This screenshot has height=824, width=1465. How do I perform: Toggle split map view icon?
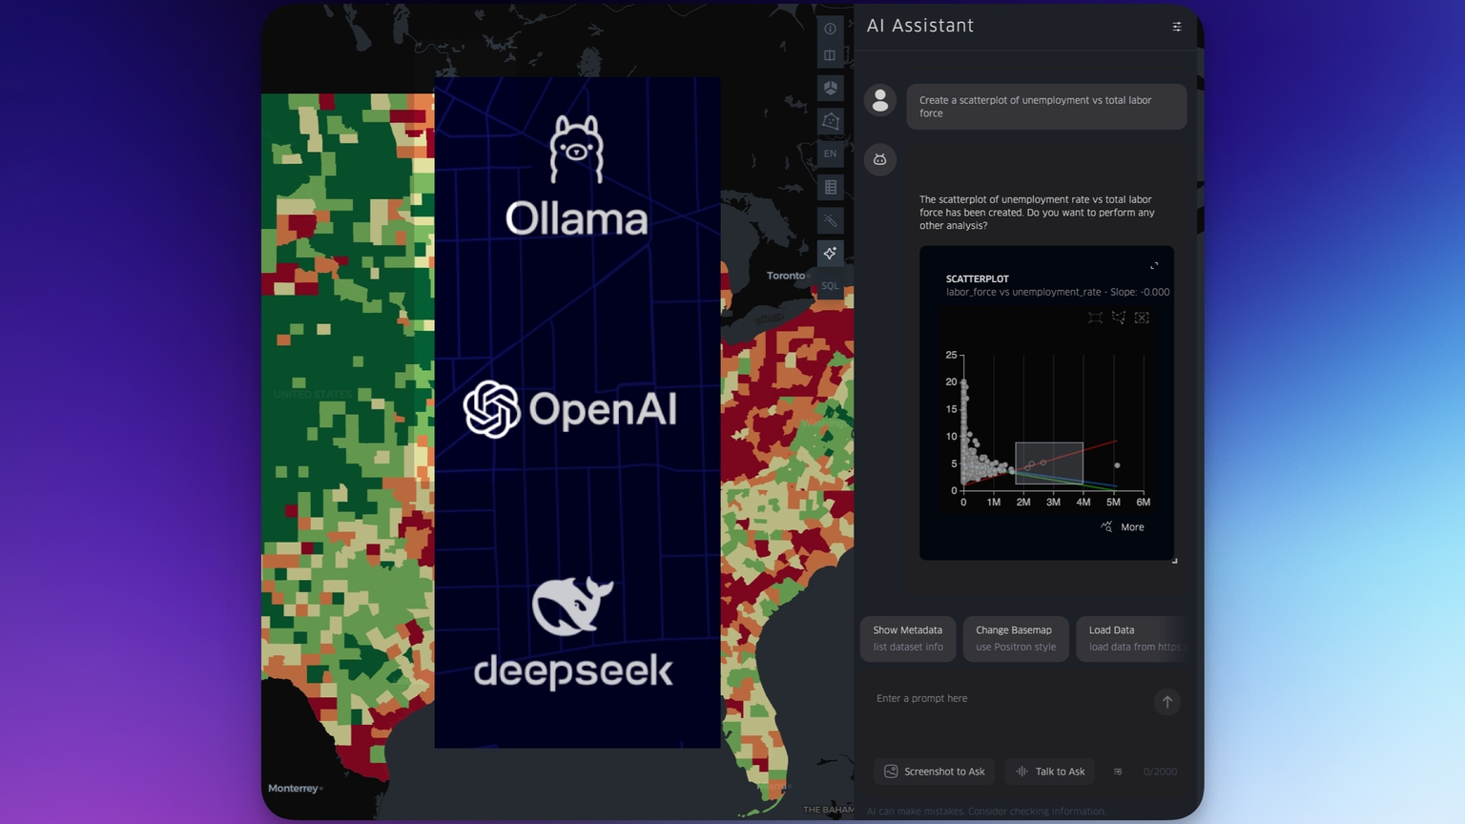[x=830, y=55]
